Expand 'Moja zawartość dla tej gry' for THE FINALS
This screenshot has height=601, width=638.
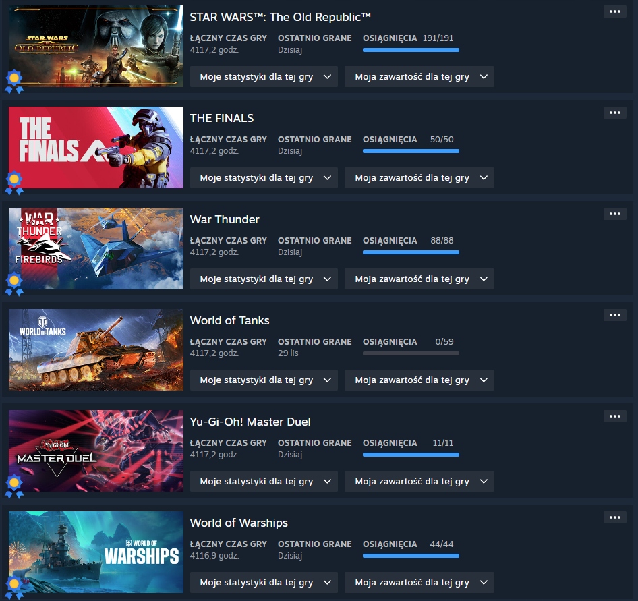coord(419,178)
